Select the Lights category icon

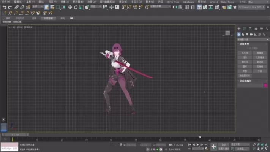click(x=247, y=35)
